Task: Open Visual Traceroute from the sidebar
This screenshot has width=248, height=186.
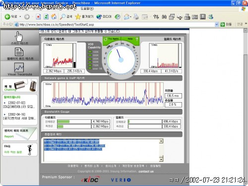Action: [x=20, y=69]
